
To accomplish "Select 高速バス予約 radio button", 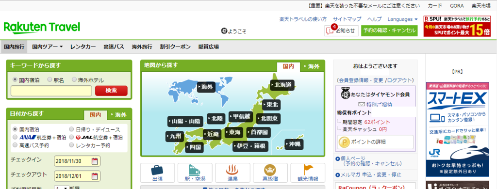I will [x=15, y=145].
